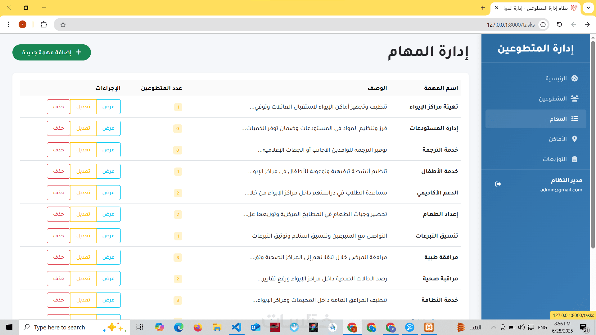Reload the page using the refresh icon
Screen dimensions: 596x335
click(559, 25)
